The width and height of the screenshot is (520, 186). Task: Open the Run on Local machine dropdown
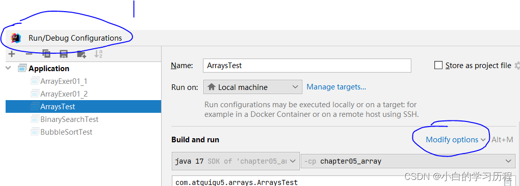point(253,87)
